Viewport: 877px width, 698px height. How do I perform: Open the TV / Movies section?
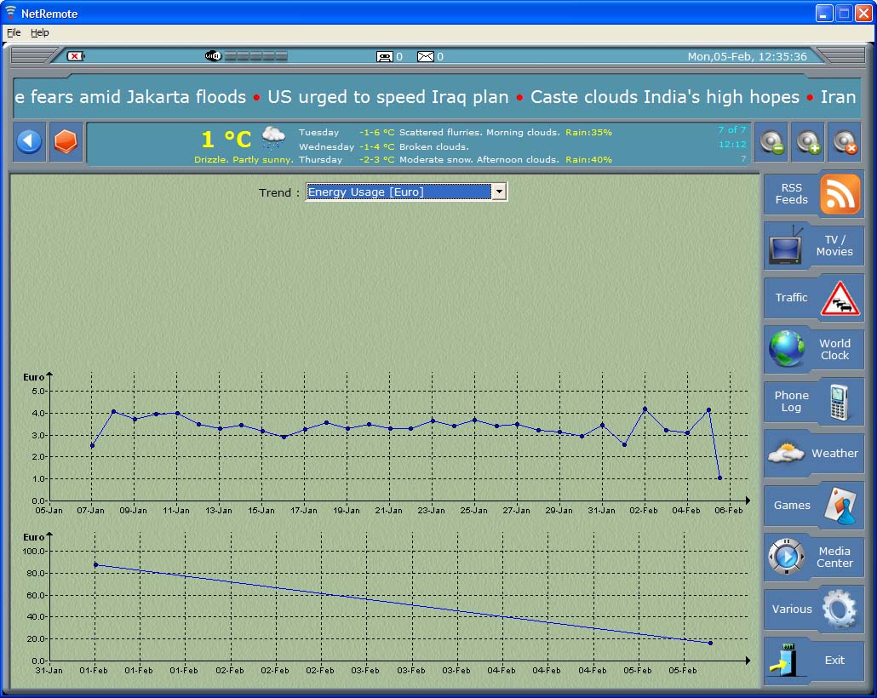[x=813, y=246]
